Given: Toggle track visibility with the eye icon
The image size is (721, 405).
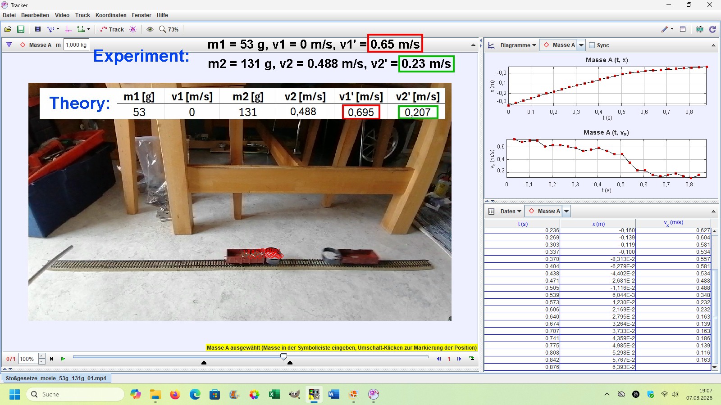Looking at the screenshot, I should tap(150, 29).
